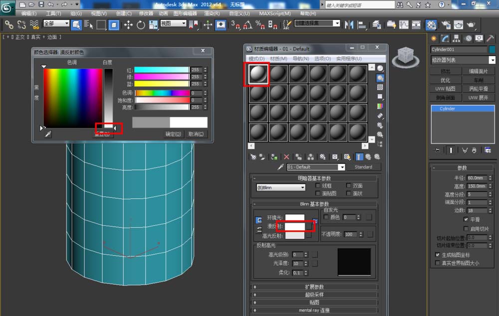Uncheck the 平滑 smooth checkbox
Screen dimensions: 499x316
tap(466, 219)
